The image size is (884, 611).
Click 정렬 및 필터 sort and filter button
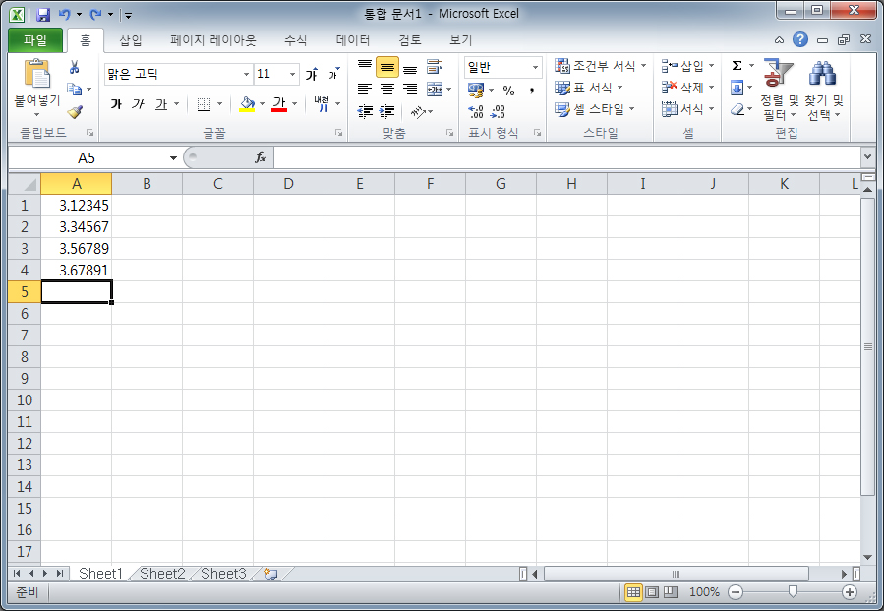click(779, 90)
